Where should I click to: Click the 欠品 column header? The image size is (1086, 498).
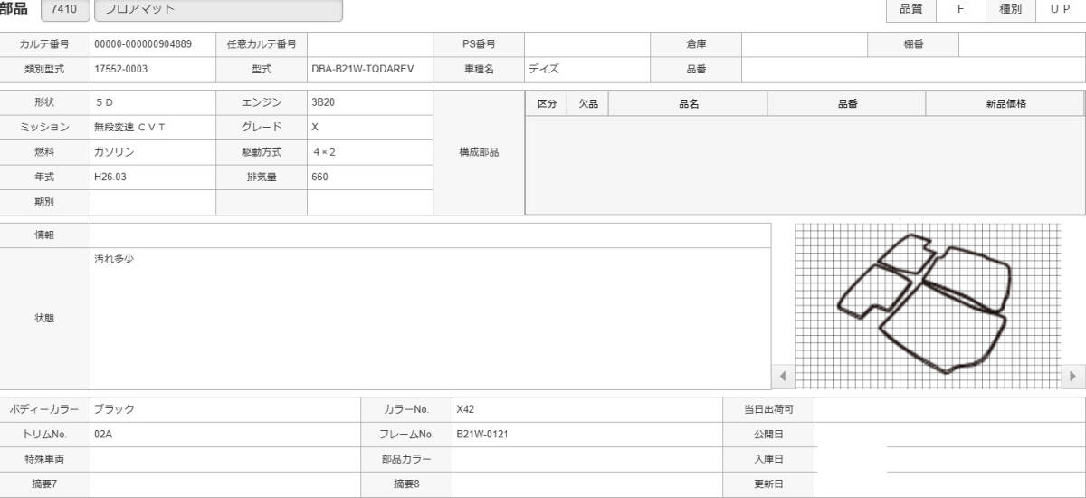(x=588, y=104)
